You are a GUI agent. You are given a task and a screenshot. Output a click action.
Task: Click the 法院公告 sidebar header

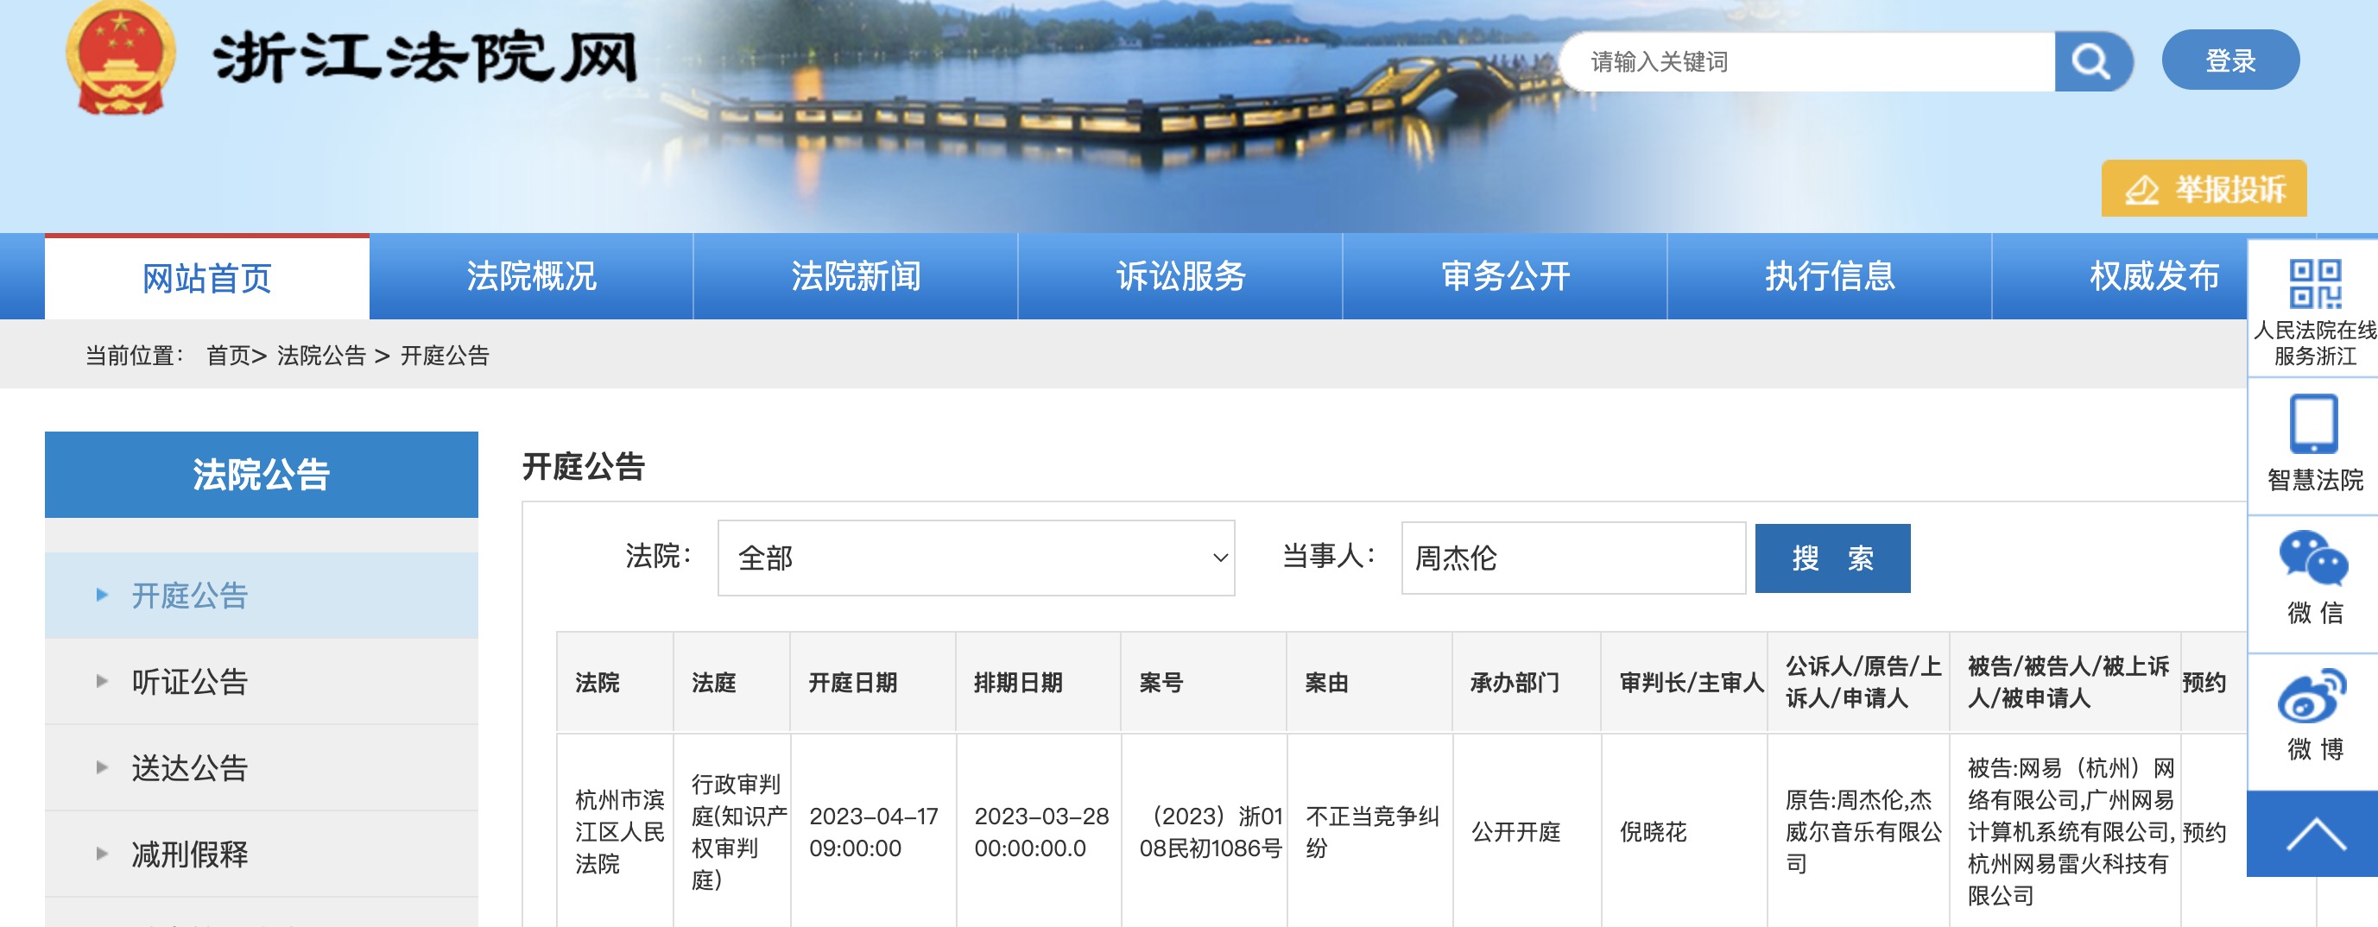262,475
